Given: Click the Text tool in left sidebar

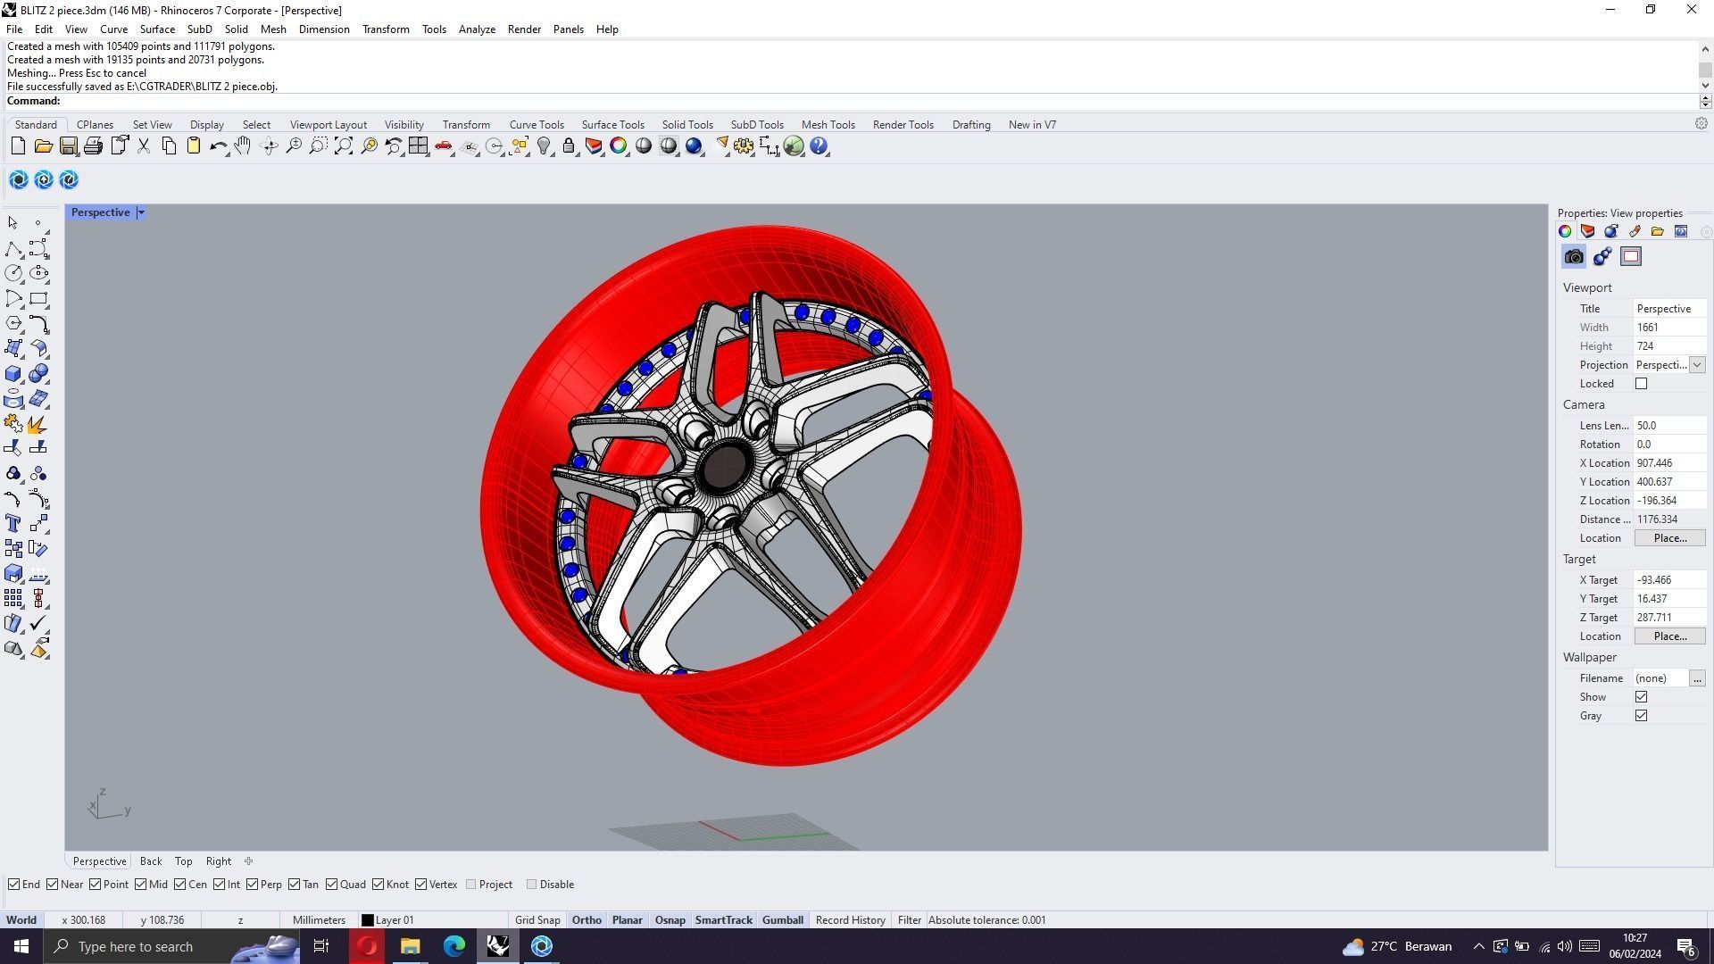Looking at the screenshot, I should (x=13, y=524).
